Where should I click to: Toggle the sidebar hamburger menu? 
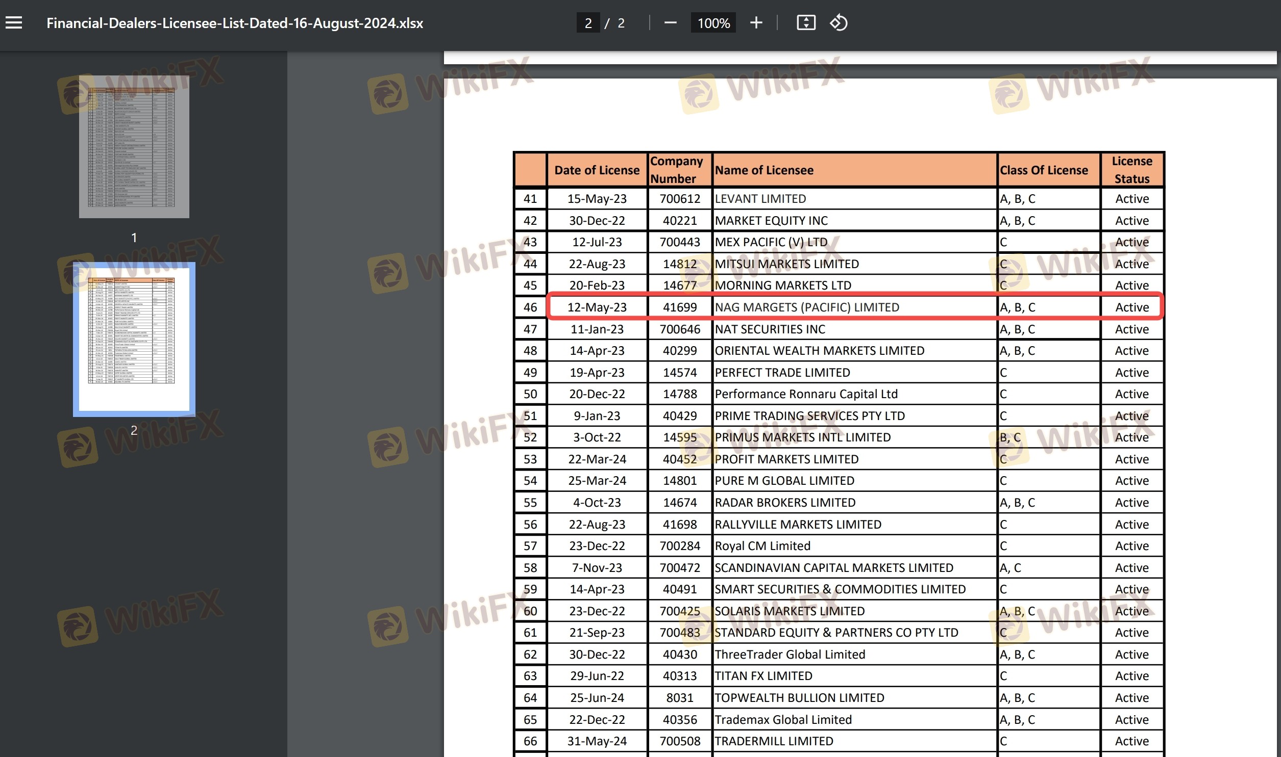(x=14, y=23)
